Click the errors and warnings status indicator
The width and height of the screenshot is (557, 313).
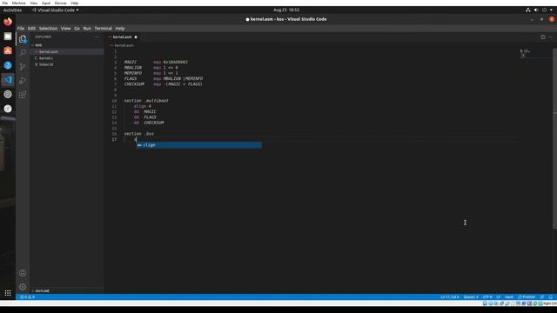click(27, 297)
